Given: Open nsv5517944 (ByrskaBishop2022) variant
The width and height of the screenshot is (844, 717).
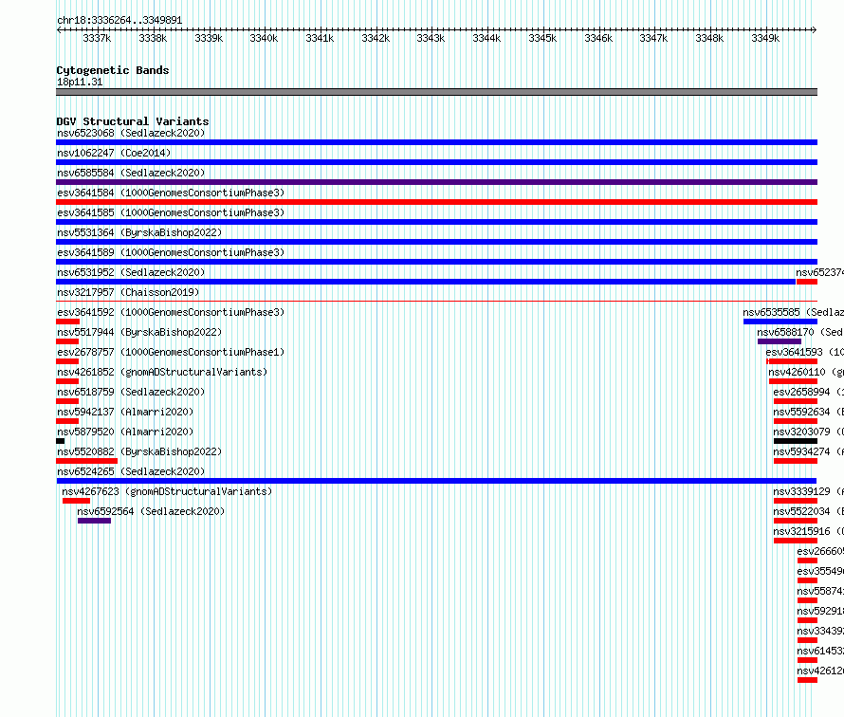Looking at the screenshot, I should (x=139, y=332).
